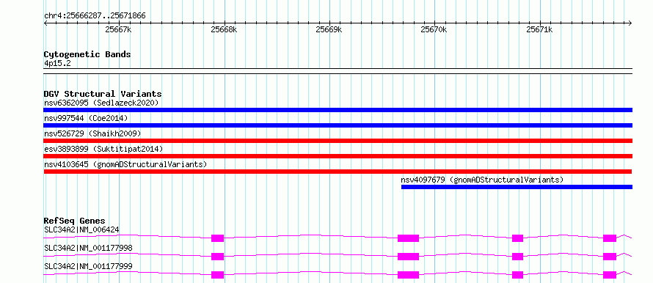Click NM_001177998 exon near 25668k
Image resolution: width=653 pixels, height=283 pixels.
(x=217, y=257)
